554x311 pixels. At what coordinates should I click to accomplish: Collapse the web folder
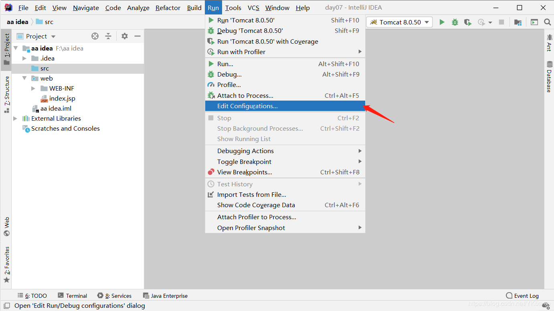25,78
